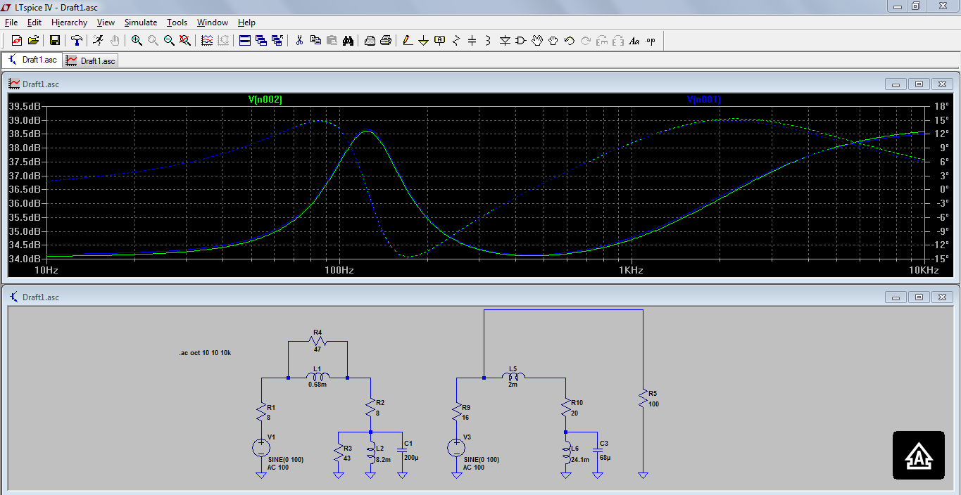Click the Undo arrow icon
961x495 pixels.
pyautogui.click(x=570, y=41)
